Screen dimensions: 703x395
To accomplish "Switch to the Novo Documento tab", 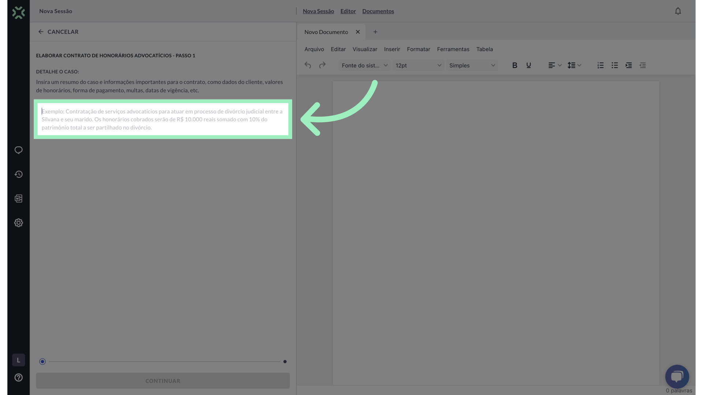I will tap(326, 32).
